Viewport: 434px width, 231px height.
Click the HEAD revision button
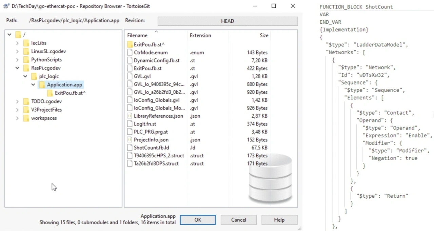click(x=228, y=21)
